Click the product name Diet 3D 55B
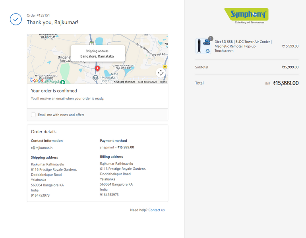306x238 pixels. point(243,46)
